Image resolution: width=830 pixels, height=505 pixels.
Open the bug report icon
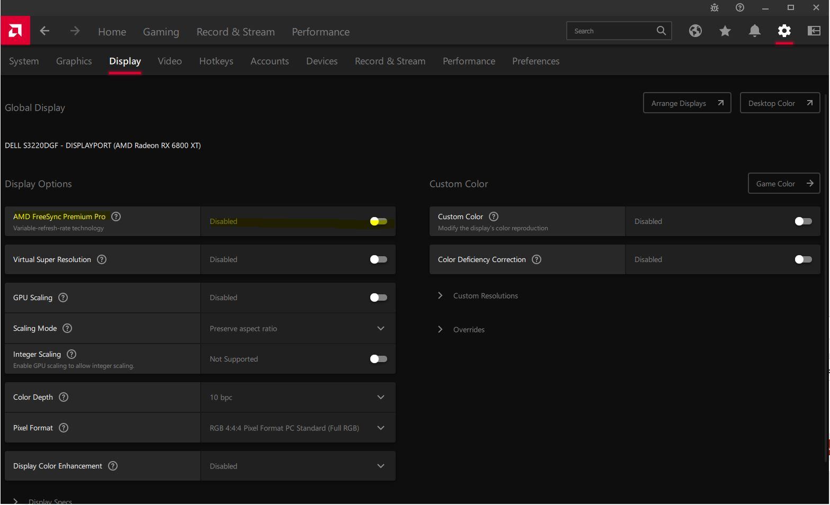pos(715,7)
